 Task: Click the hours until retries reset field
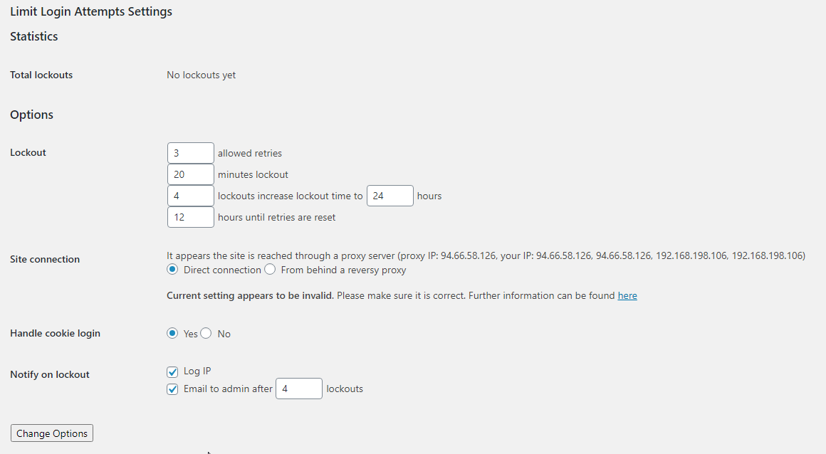[190, 217]
